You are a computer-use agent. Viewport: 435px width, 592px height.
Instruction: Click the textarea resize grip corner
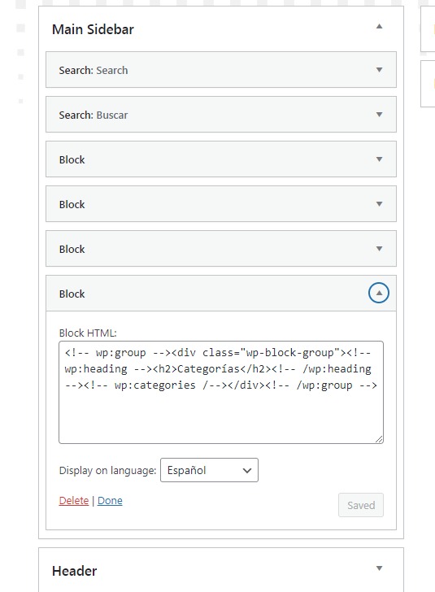379,439
